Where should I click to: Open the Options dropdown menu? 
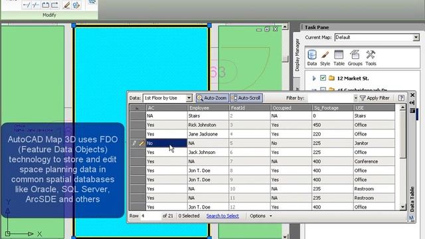pyautogui.click(x=260, y=216)
